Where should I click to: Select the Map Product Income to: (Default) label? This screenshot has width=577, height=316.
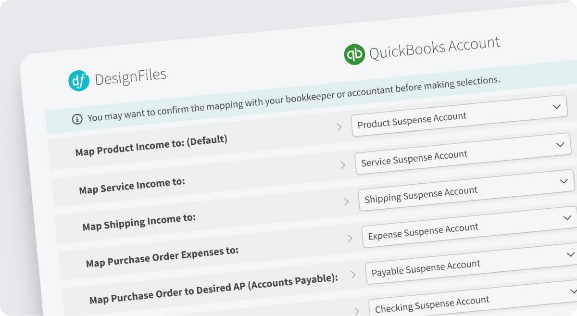151,145
